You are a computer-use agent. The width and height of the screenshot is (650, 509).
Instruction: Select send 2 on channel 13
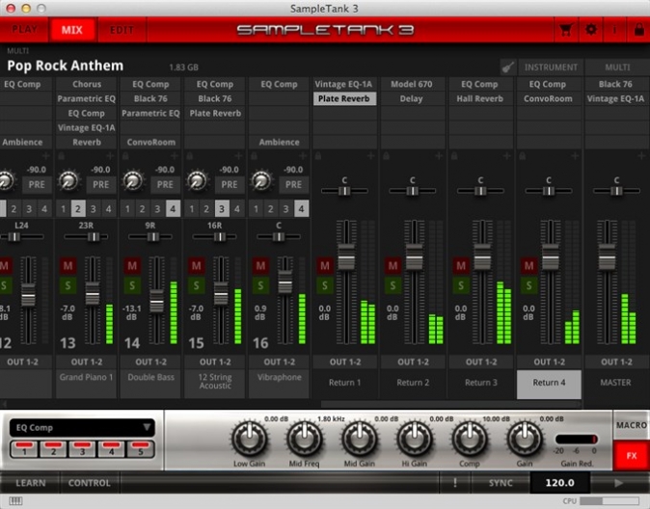(x=78, y=208)
